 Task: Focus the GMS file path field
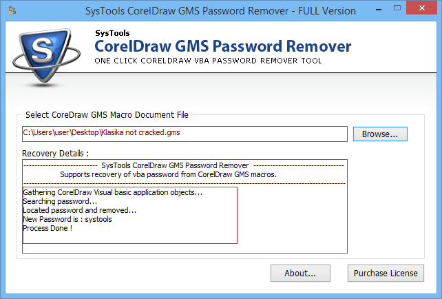[185, 133]
